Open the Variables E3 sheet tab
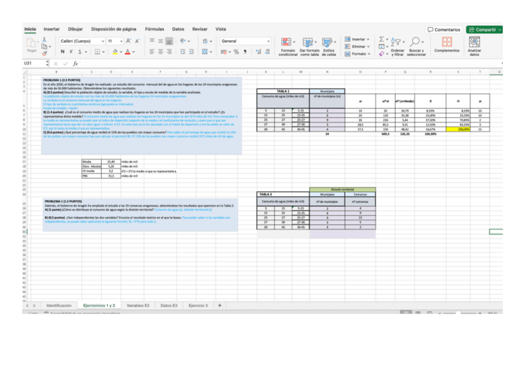522x369 pixels. point(138,306)
